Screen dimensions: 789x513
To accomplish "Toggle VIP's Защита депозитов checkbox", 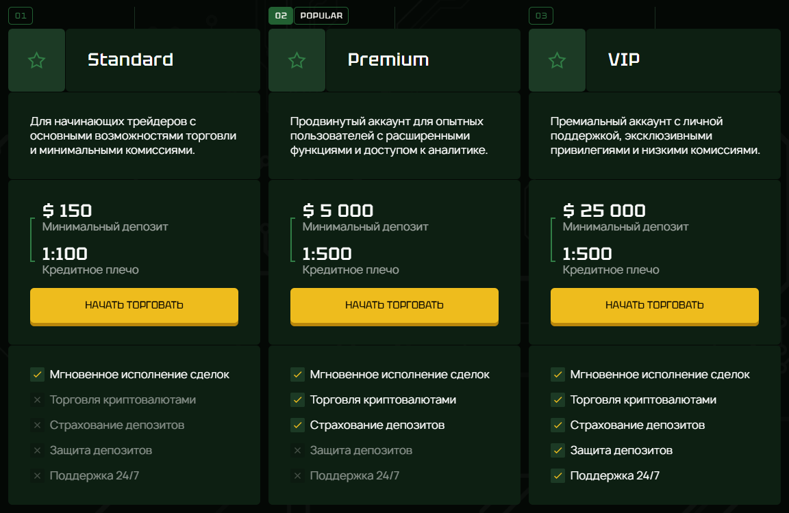I will point(558,450).
